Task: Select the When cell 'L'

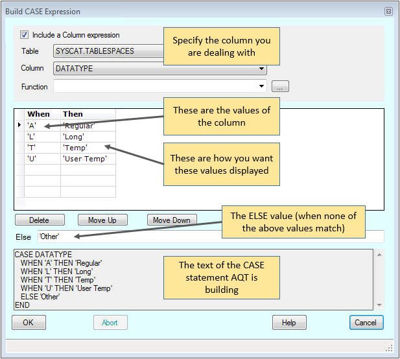Action: click(x=42, y=137)
